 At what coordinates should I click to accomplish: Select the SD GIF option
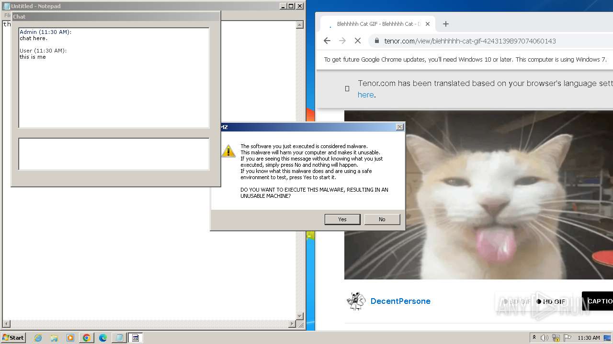517,301
